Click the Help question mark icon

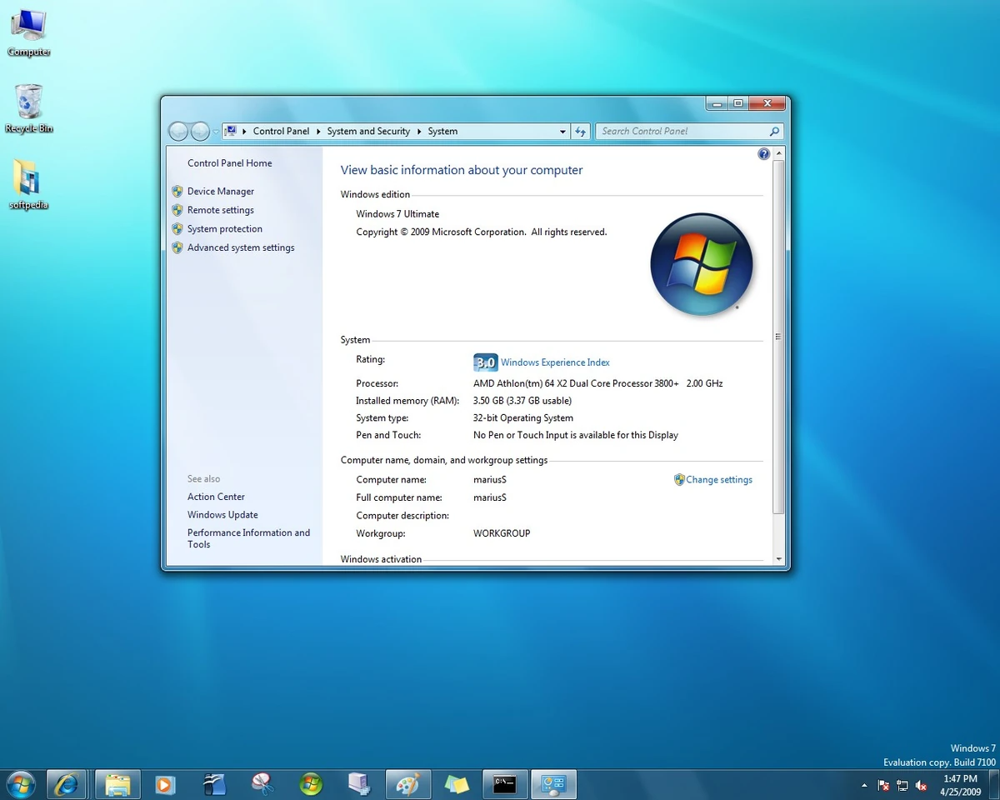click(763, 153)
